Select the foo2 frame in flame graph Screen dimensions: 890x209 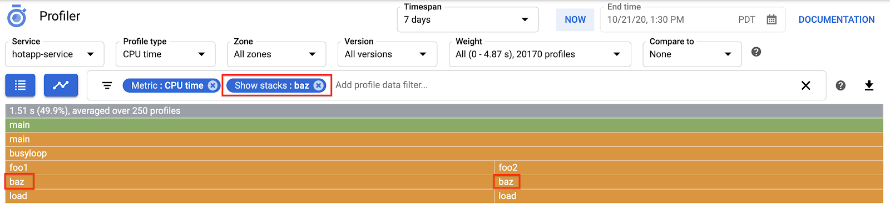(689, 167)
